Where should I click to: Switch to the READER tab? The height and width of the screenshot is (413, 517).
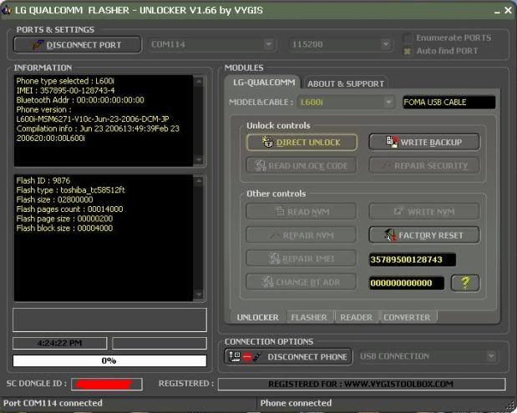click(x=356, y=318)
